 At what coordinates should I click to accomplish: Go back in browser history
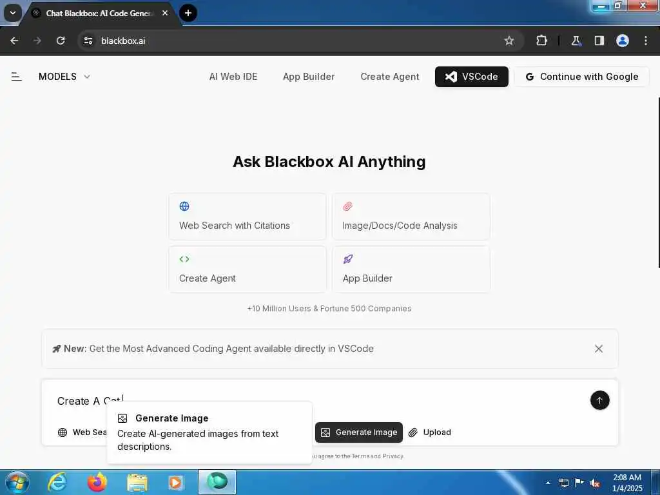pos(14,41)
